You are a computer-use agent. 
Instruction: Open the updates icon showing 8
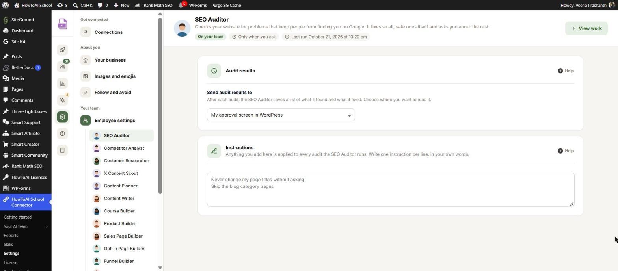(62, 5)
